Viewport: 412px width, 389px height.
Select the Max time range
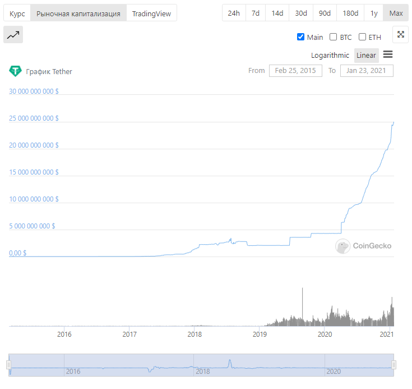coord(396,13)
